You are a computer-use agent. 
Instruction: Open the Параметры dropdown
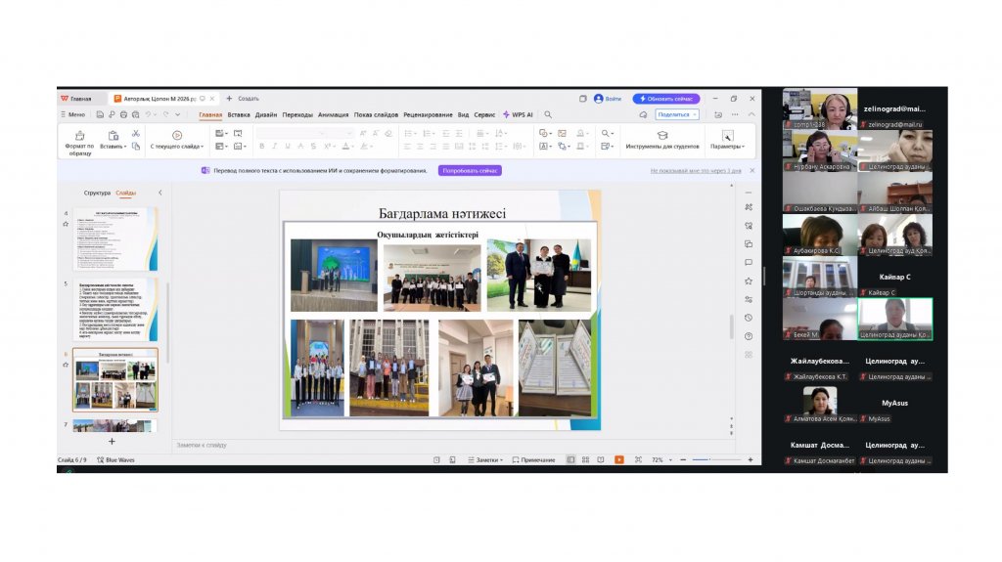pos(727,147)
